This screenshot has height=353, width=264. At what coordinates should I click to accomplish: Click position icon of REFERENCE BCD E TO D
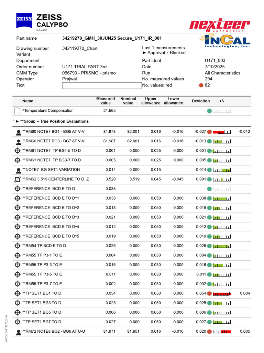[18, 189]
